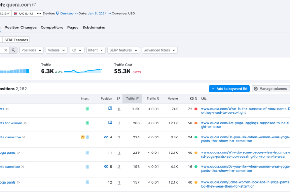Open the 'camel toe' keyword link
Image resolution: width=290 pixels, height=193 pixels.
[10, 137]
